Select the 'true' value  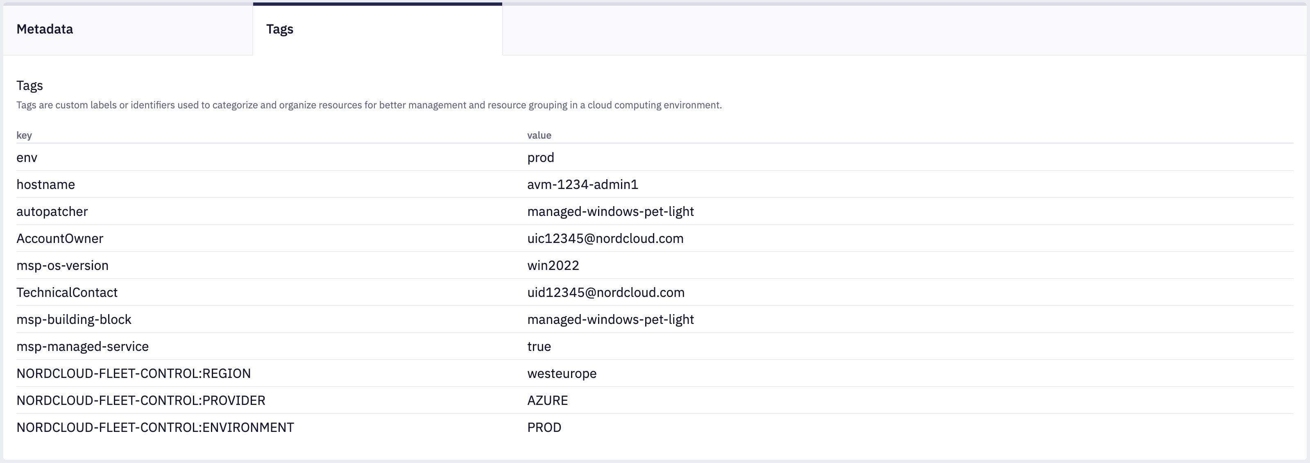[539, 346]
